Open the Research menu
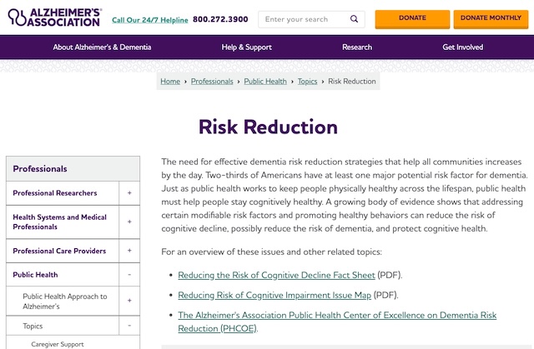Viewport: 534px width, 349px height. [357, 47]
